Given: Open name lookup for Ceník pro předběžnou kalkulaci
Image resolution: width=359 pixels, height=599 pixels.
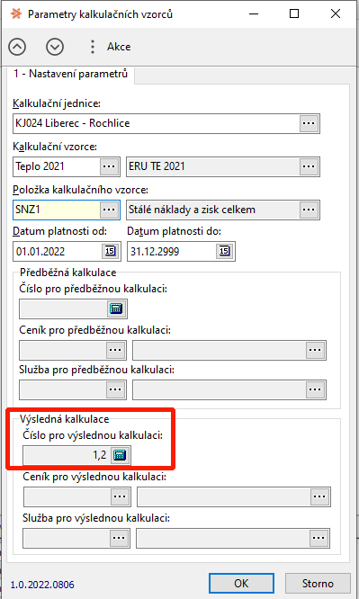Looking at the screenshot, I should 315,350.
